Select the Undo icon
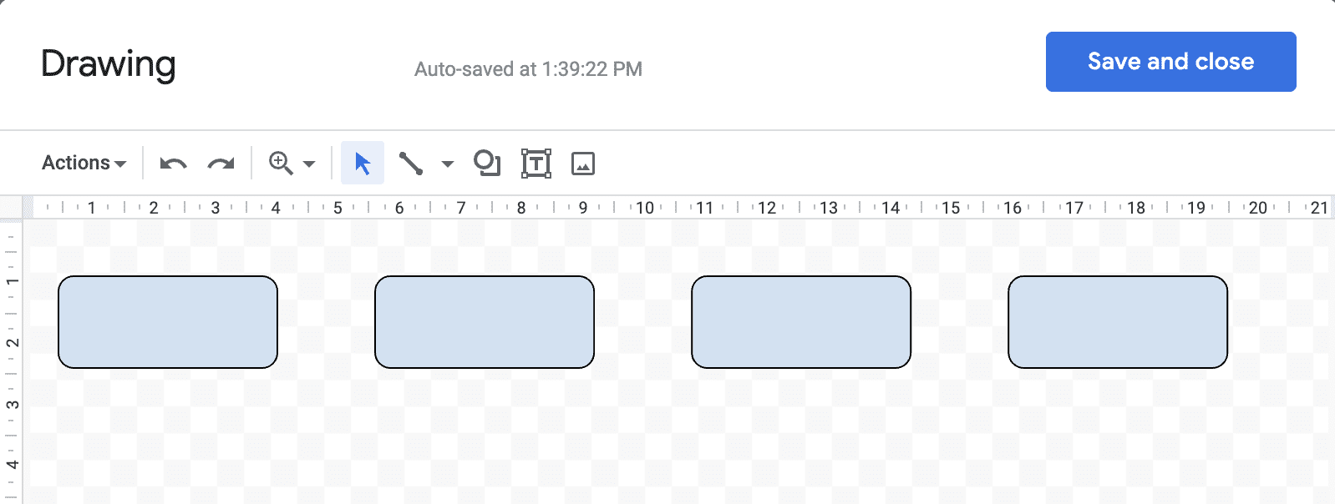 [x=171, y=164]
